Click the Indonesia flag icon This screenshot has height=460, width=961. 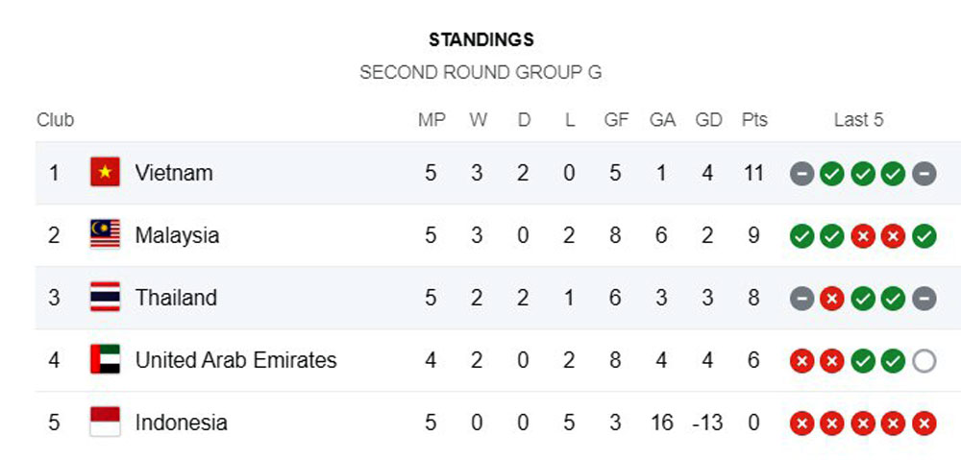[106, 422]
